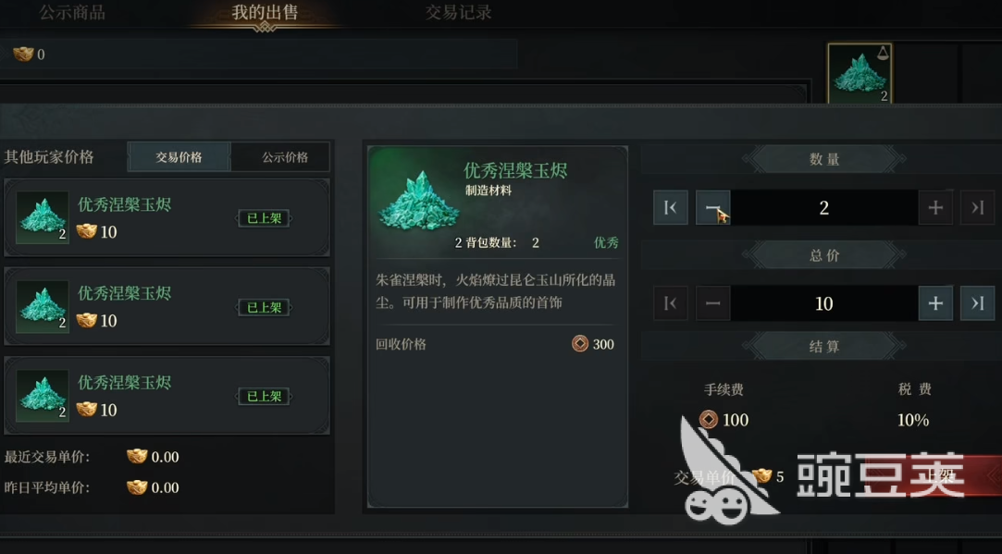The height and width of the screenshot is (554, 1002).
Task: Click the total price field showing 10
Action: click(823, 302)
